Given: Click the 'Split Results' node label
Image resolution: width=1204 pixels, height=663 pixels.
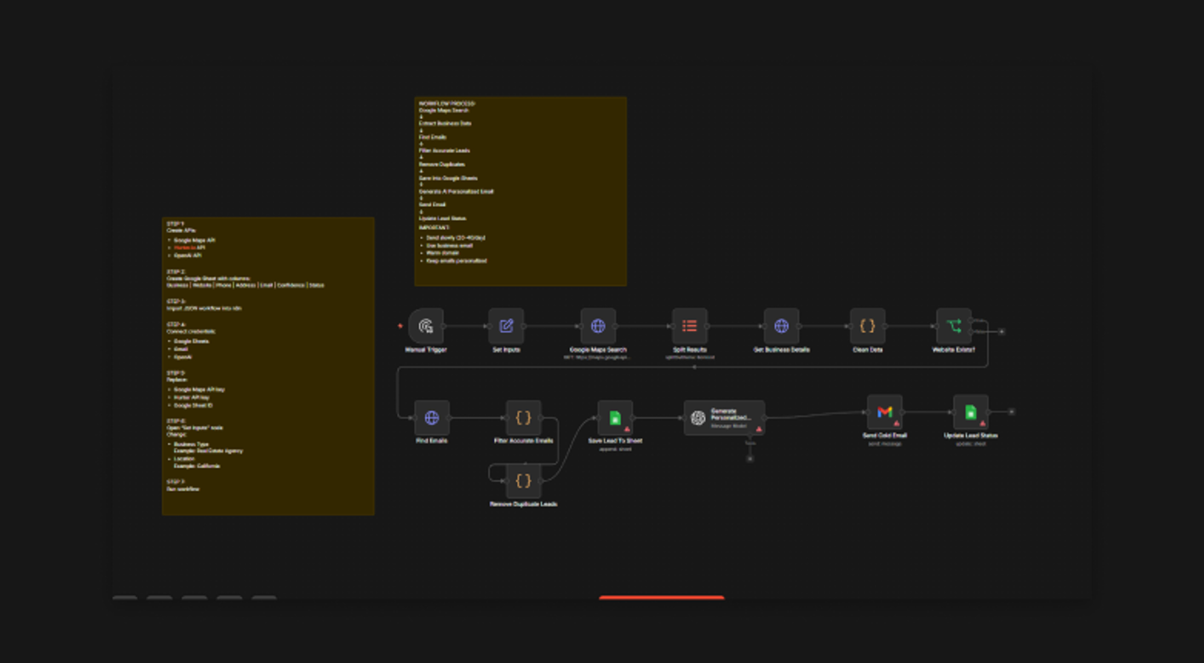Looking at the screenshot, I should click(689, 349).
